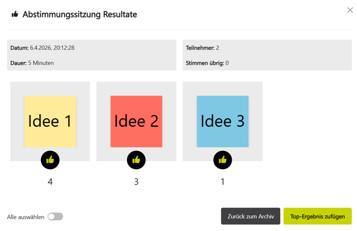The image size is (357, 231).
Task: Click the vote count 1 under Idee 3
Action: (223, 182)
